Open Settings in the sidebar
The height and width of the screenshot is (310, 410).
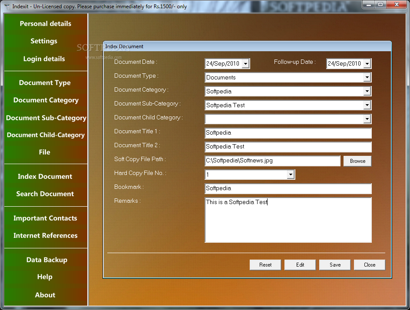point(44,41)
